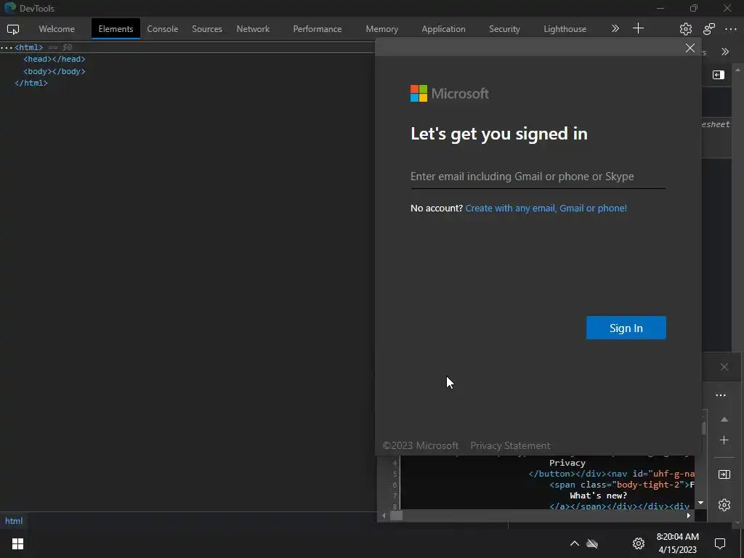The image size is (744, 558).
Task: Click the send feedback people icon
Action: coord(709,29)
